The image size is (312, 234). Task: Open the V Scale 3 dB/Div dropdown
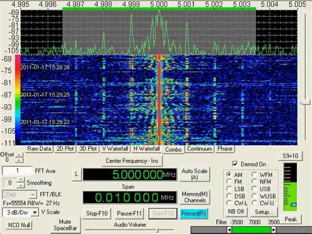click(x=35, y=212)
